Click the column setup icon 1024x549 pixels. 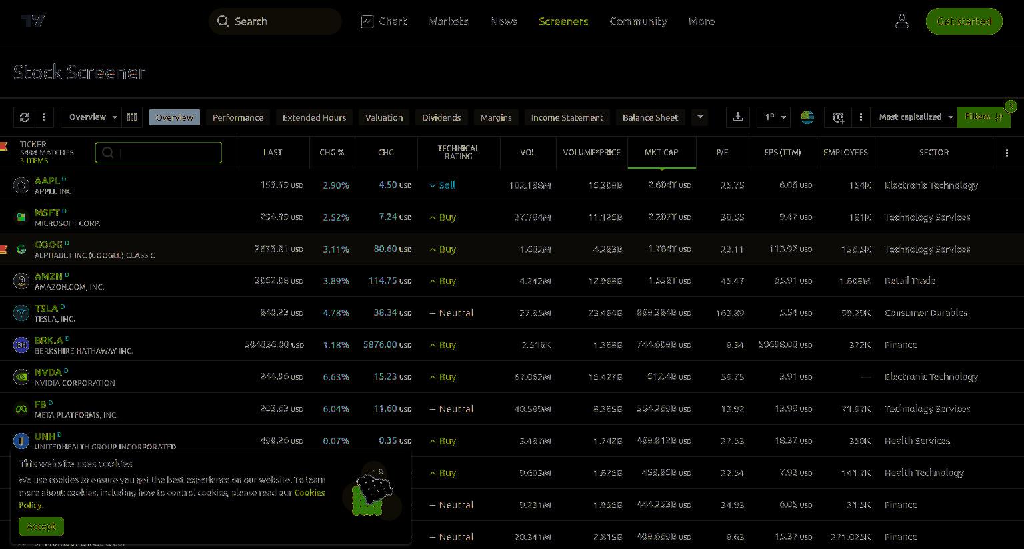pos(132,117)
